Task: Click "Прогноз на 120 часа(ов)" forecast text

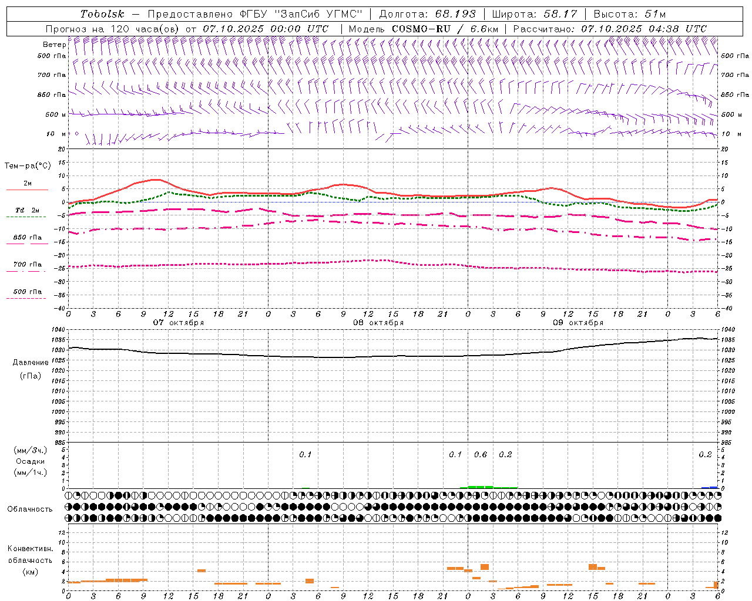Action: click(x=113, y=29)
